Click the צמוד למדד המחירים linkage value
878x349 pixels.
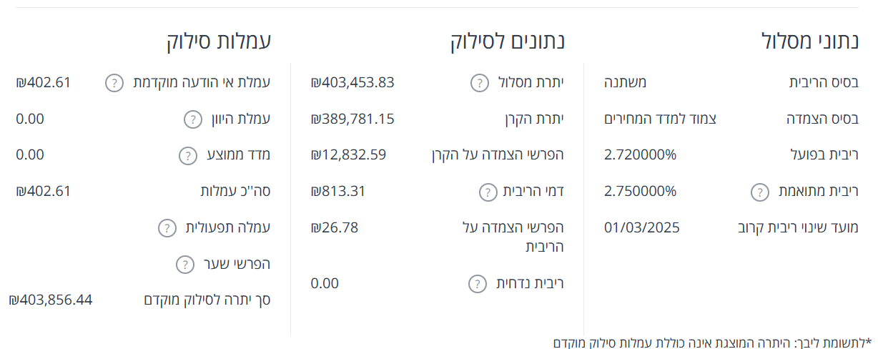tap(660, 119)
